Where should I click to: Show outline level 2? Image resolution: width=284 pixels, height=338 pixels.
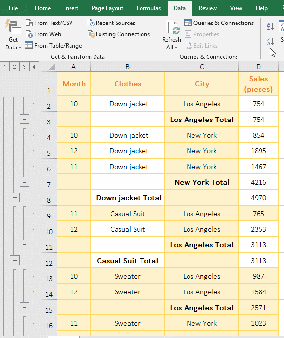click(14, 67)
